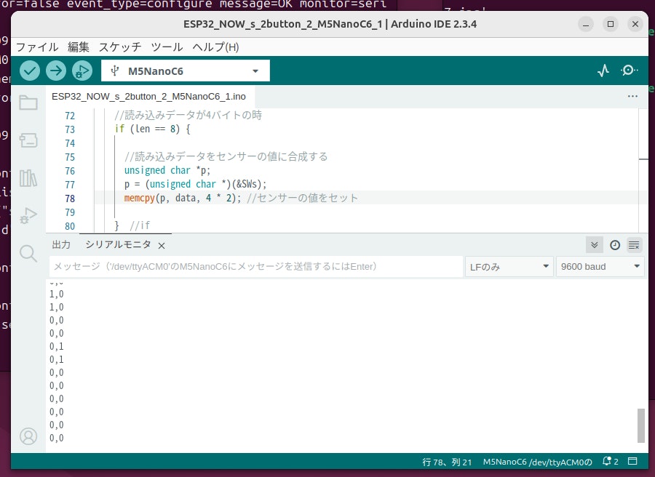Verify the current sketch
This screenshot has width=655, height=477.
[29, 71]
